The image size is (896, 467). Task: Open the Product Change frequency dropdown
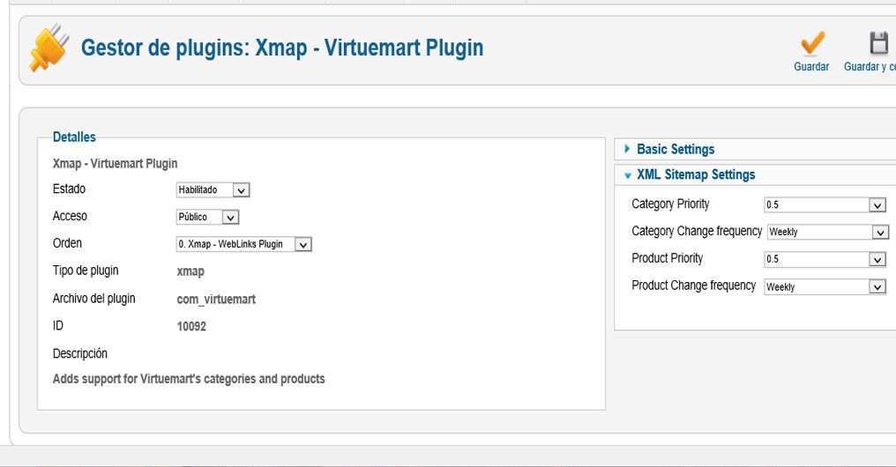click(825, 286)
